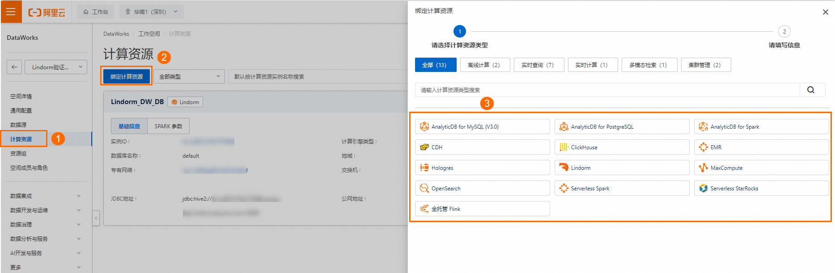Click the DataWorks sidebar title
Screen dimensions: 835x273
(x=22, y=38)
